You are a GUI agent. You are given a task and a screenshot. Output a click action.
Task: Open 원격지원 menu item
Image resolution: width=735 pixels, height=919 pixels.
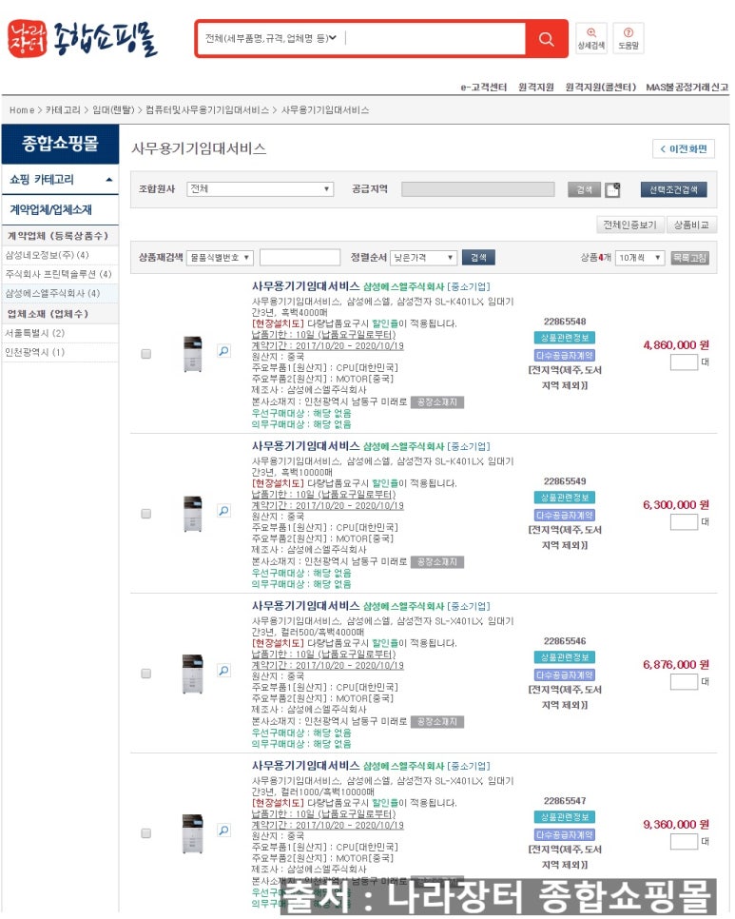(x=536, y=88)
